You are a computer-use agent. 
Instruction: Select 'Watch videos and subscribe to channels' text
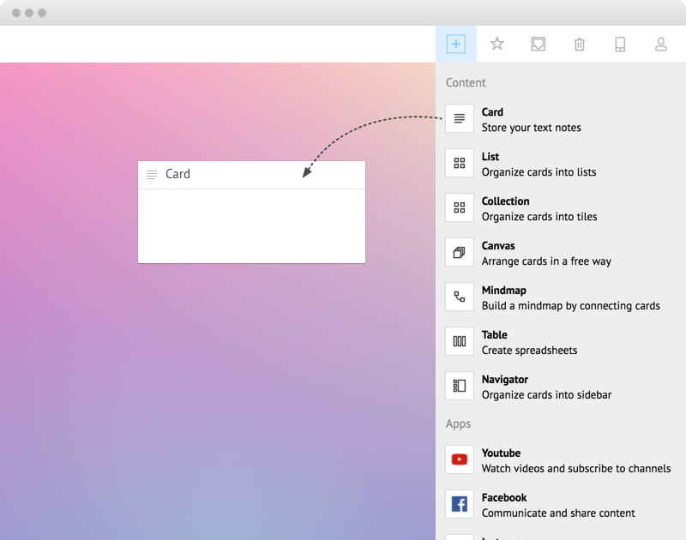[x=576, y=469]
